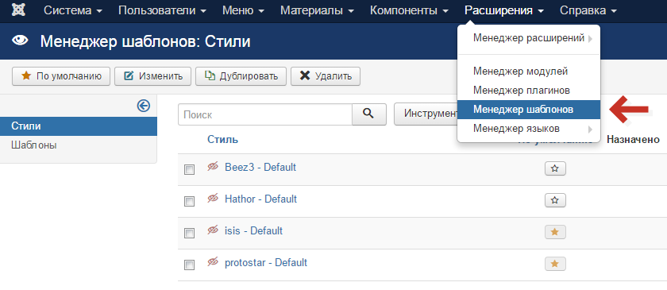Open the isis - Default style link
Image resolution: width=667 pixels, height=290 pixels.
tap(253, 230)
